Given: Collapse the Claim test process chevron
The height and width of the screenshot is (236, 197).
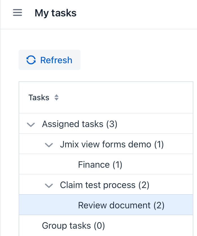Looking at the screenshot, I should pos(49,185).
